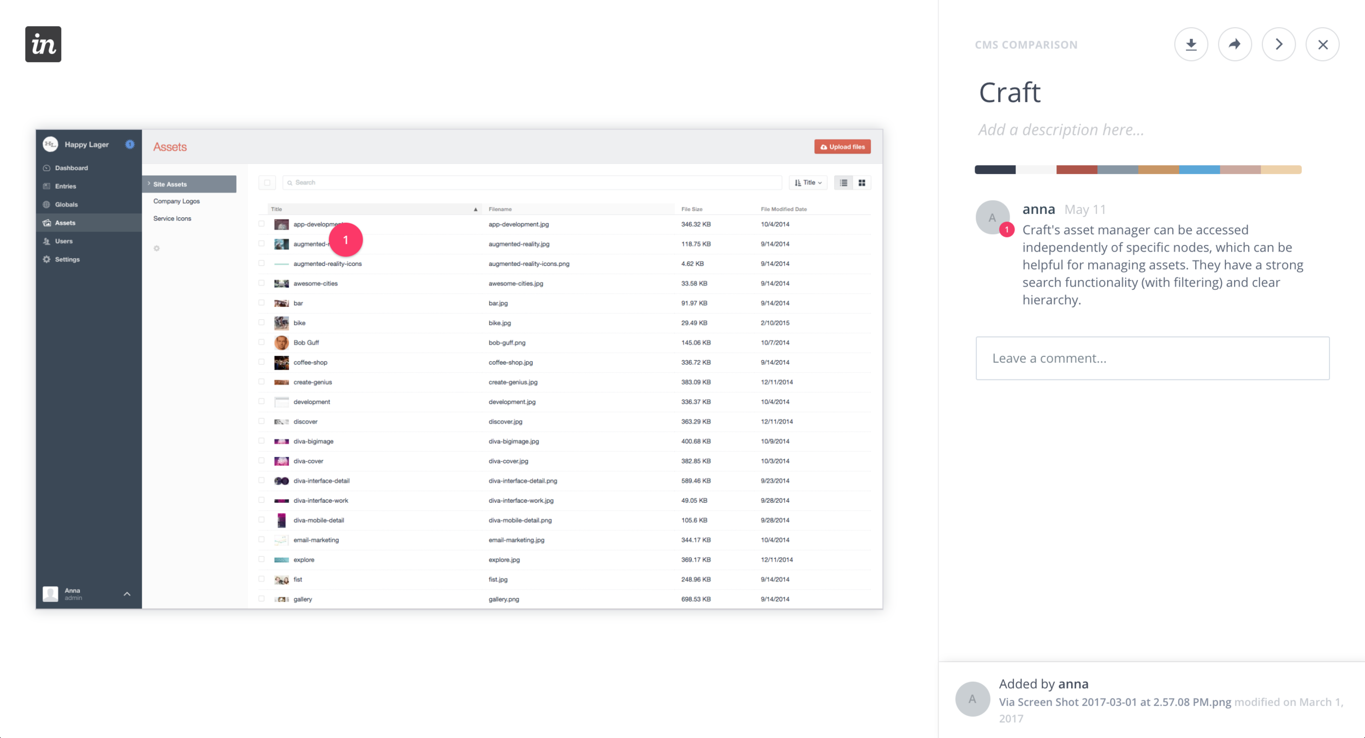This screenshot has height=738, width=1365.
Task: Download the Craft screenshot via download icon
Action: [1191, 44]
